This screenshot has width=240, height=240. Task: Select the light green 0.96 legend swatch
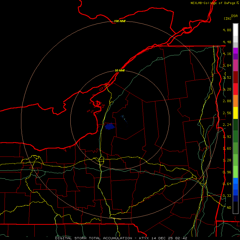click(235, 172)
